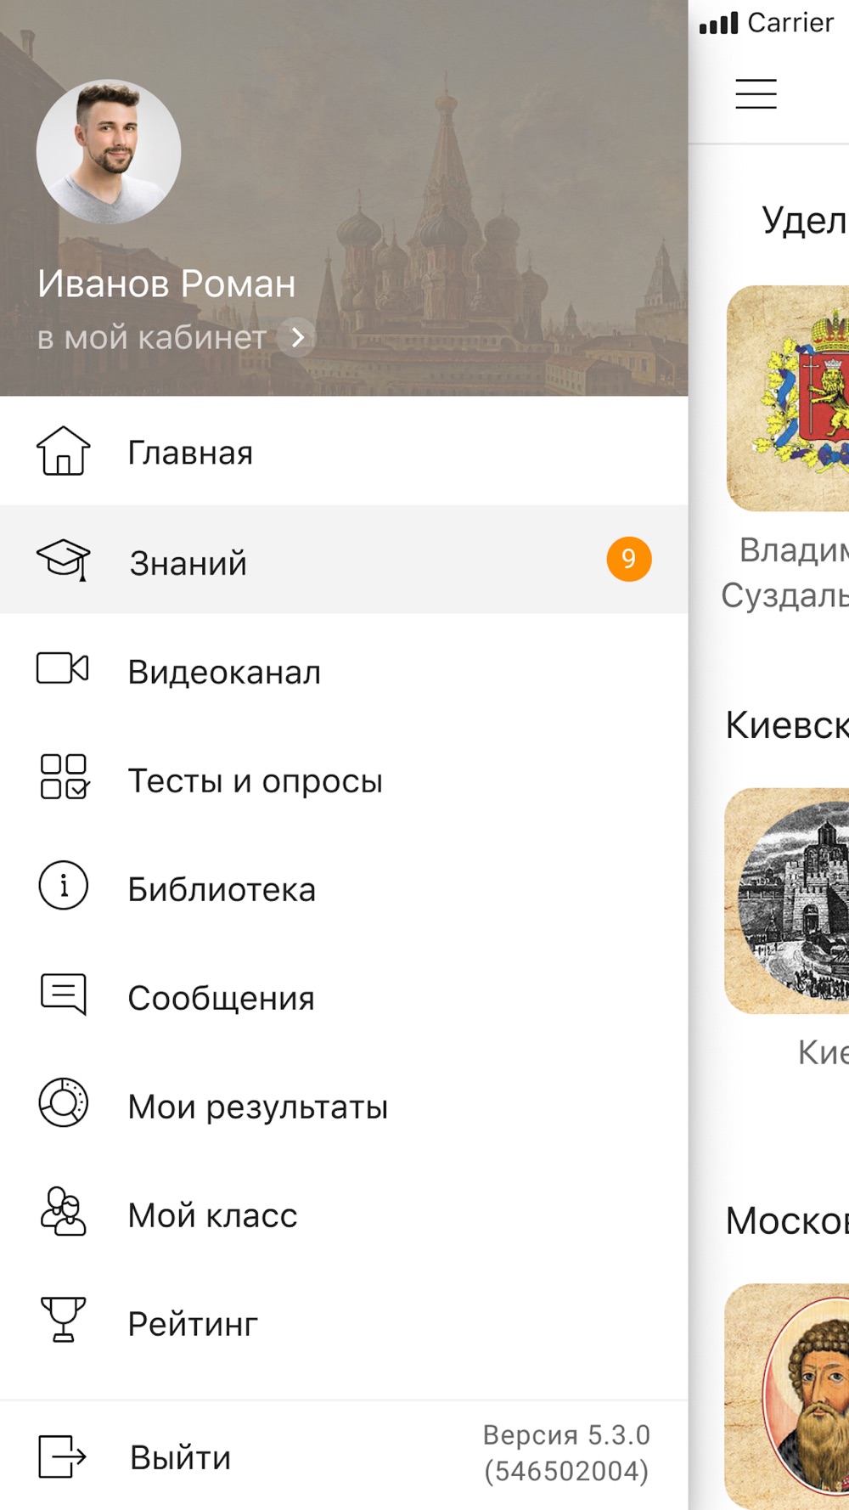The width and height of the screenshot is (849, 1510).
Task: Tap the info circle icon for Библиотека
Action: tap(64, 886)
